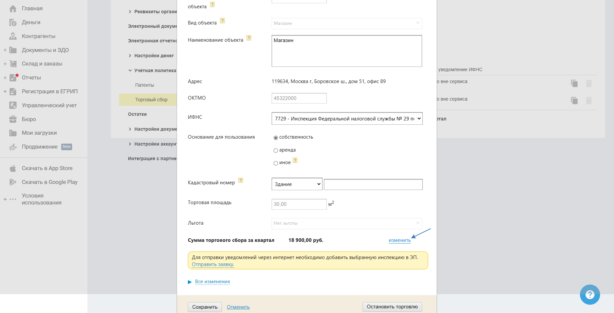Click the Остановить торговлю button

[x=392, y=307]
